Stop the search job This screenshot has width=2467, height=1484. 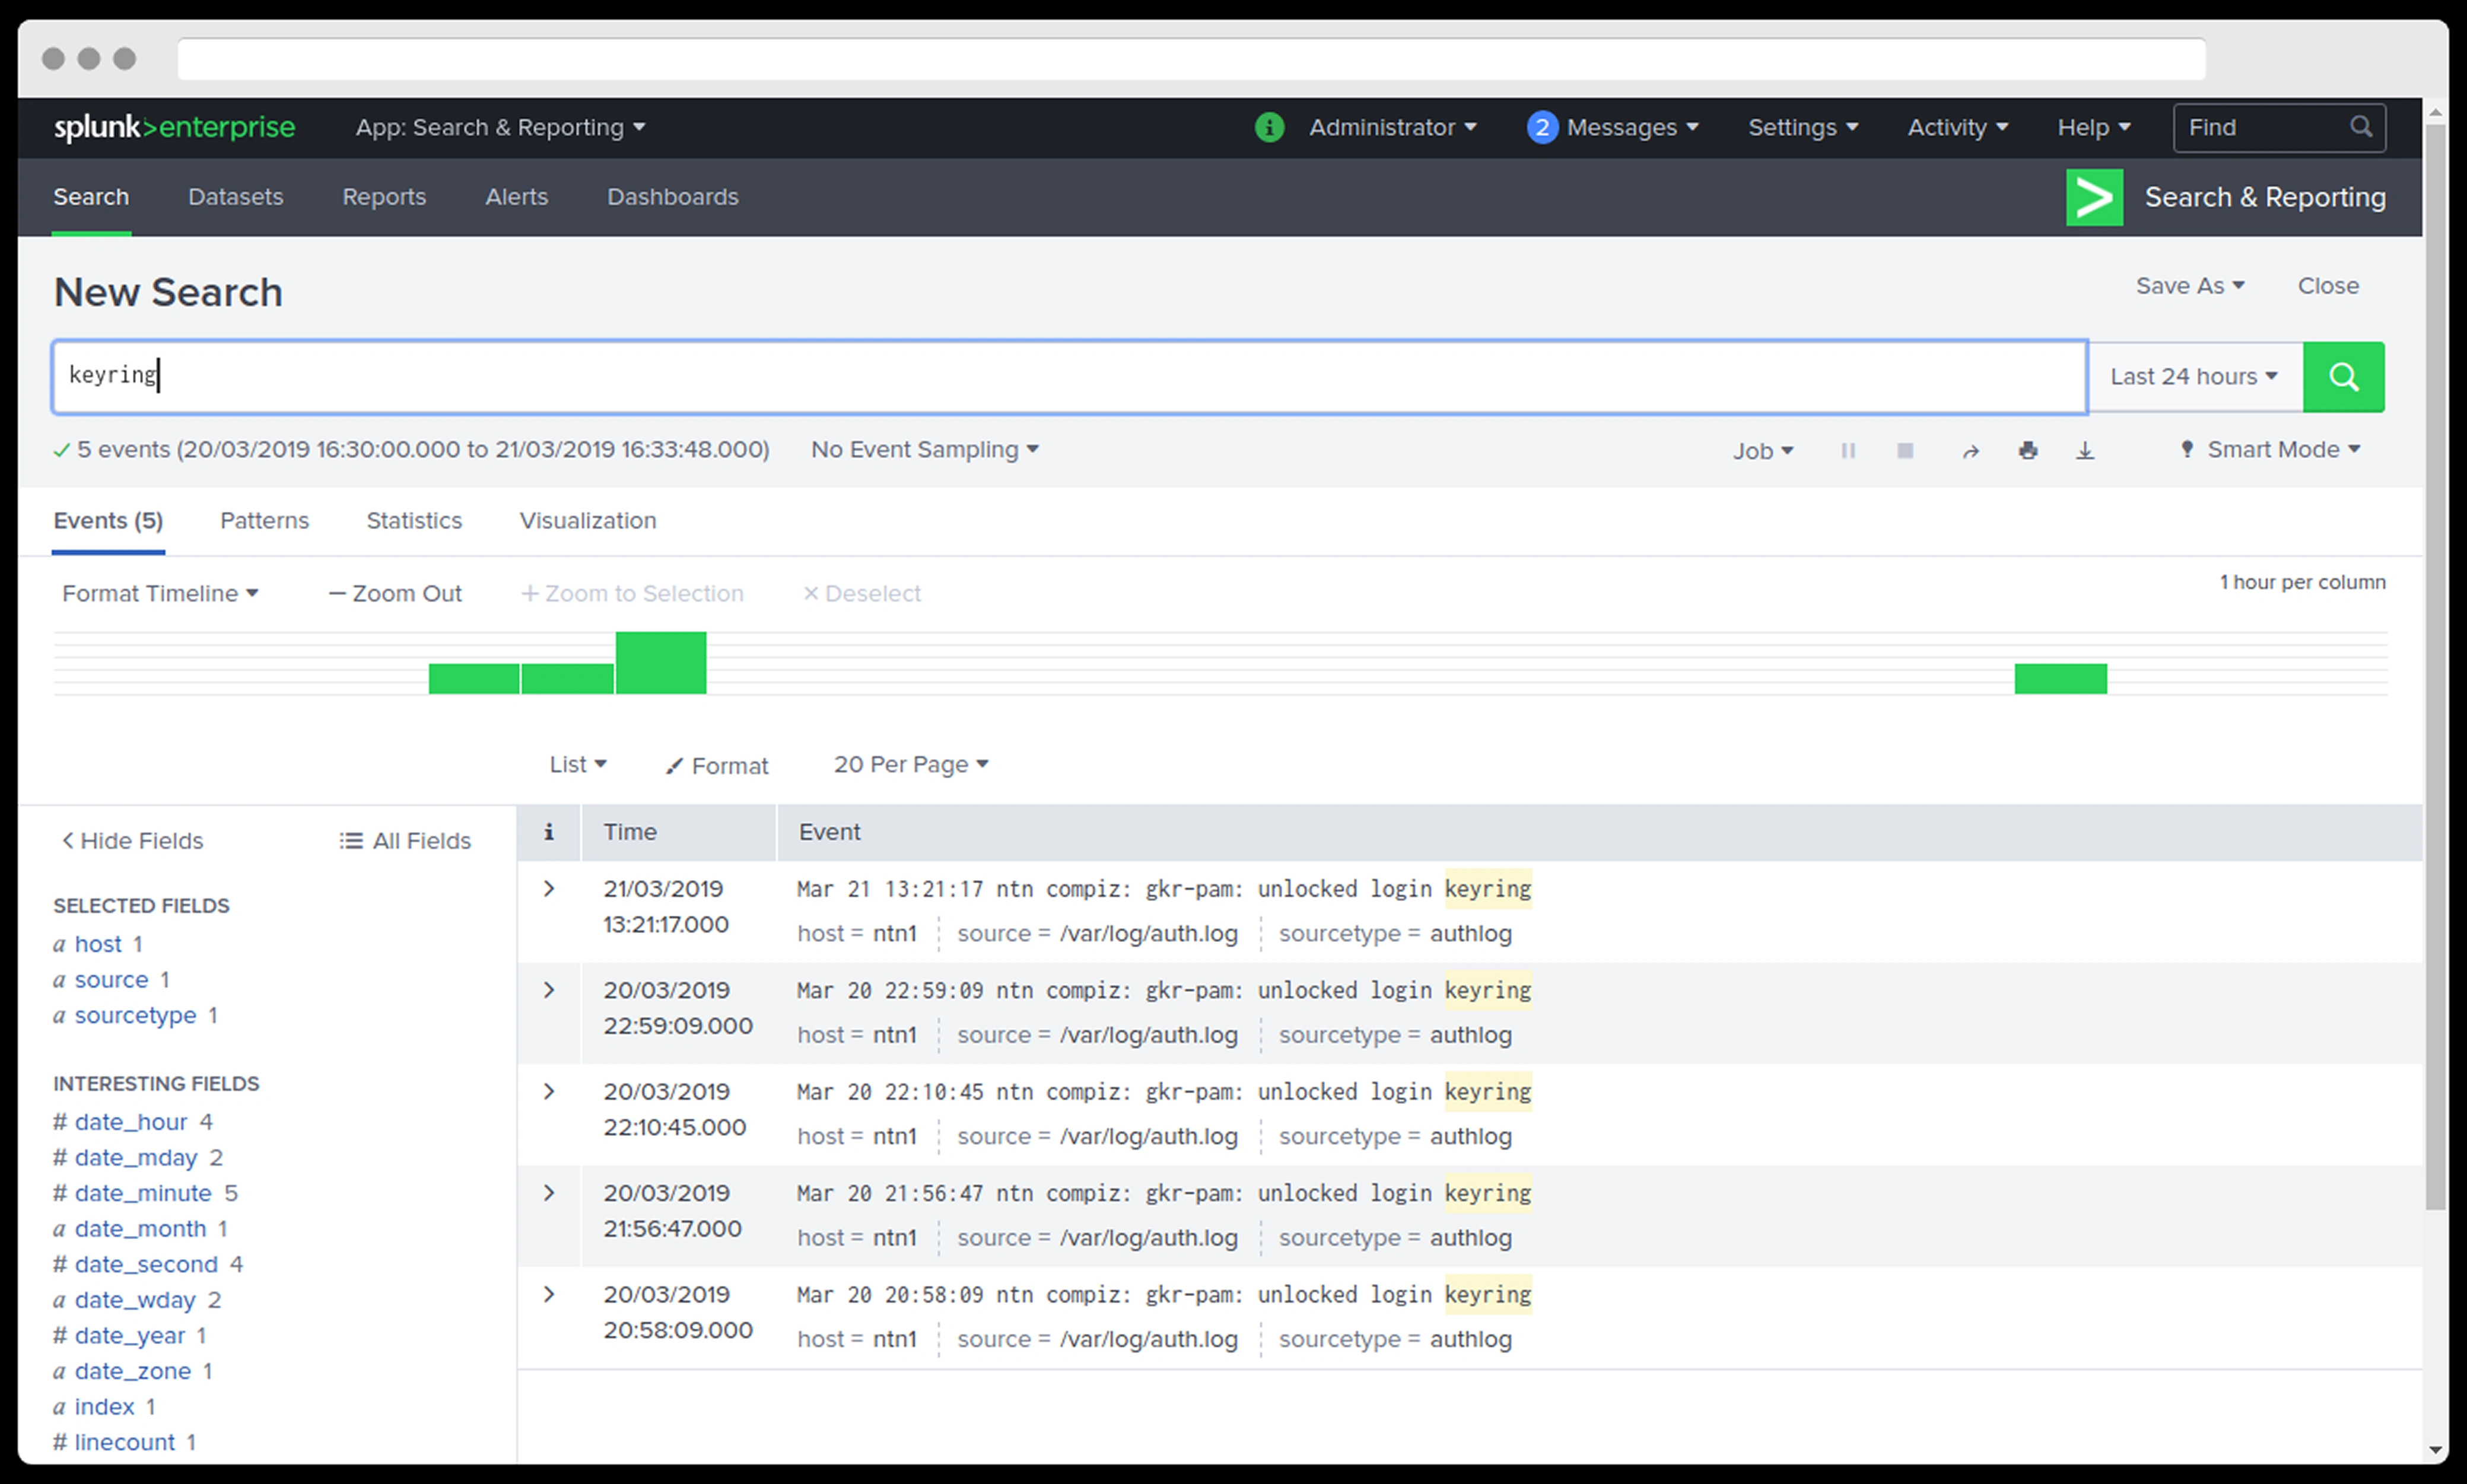pyautogui.click(x=1905, y=451)
